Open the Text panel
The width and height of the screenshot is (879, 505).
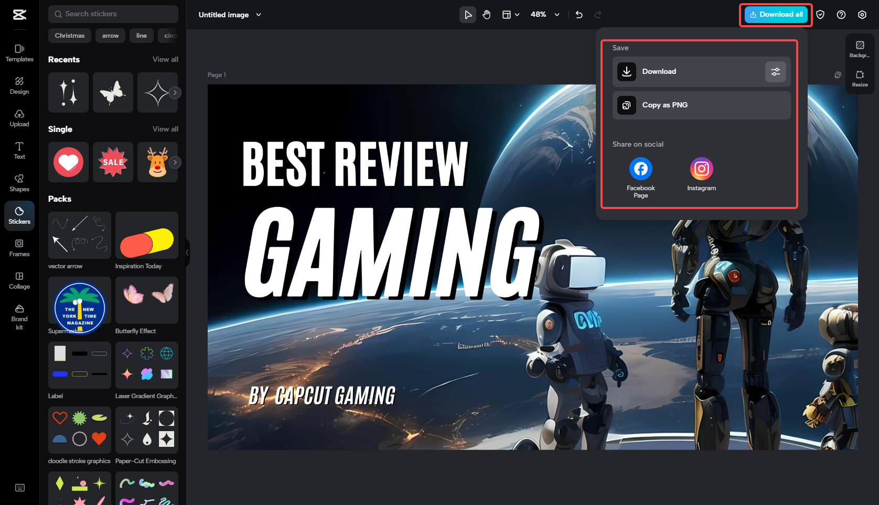click(x=19, y=151)
